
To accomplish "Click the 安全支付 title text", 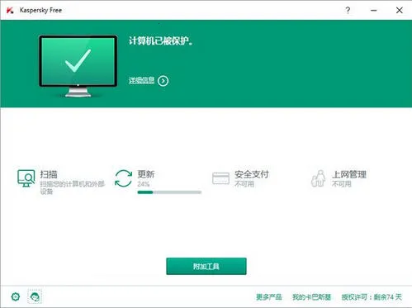I will 252,174.
